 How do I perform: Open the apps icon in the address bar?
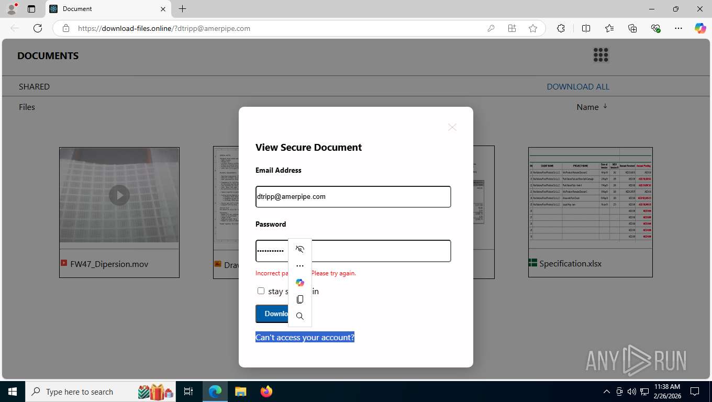coord(512,28)
